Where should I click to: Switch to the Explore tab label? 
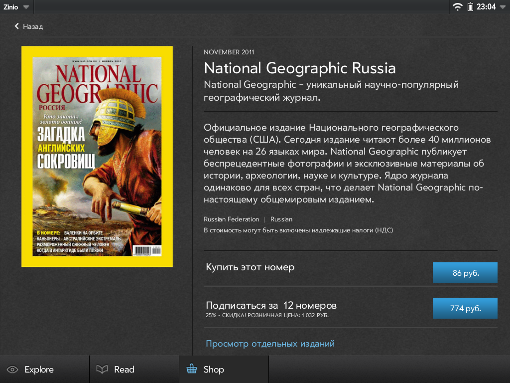(x=39, y=370)
